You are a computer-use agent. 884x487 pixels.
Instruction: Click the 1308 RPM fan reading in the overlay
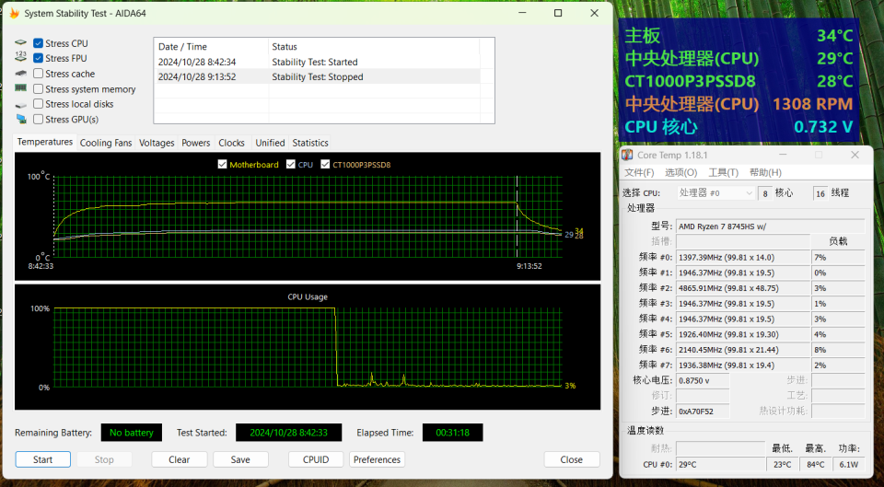click(x=812, y=104)
